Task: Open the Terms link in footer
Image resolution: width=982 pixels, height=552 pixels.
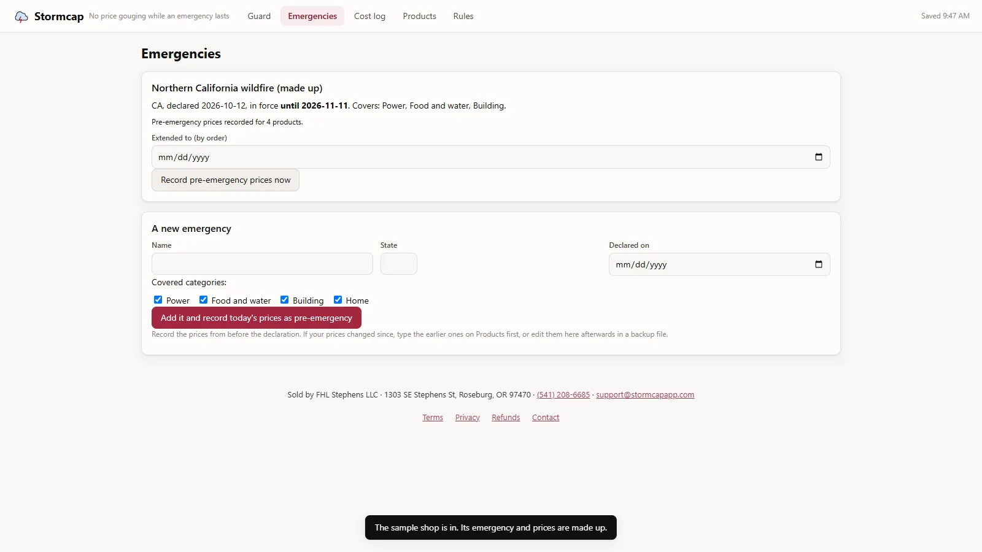Action: [433, 418]
